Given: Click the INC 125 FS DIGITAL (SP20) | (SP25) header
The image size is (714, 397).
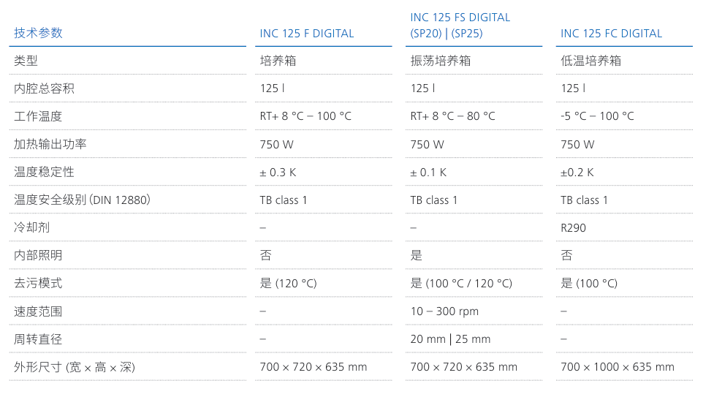Looking at the screenshot, I should pyautogui.click(x=460, y=25).
